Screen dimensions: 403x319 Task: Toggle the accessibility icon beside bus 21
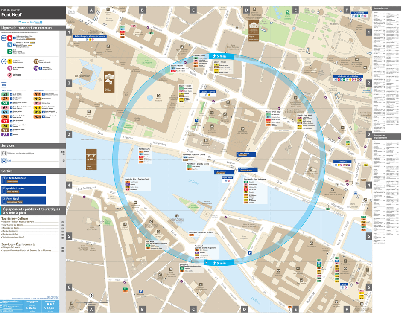[11, 94]
